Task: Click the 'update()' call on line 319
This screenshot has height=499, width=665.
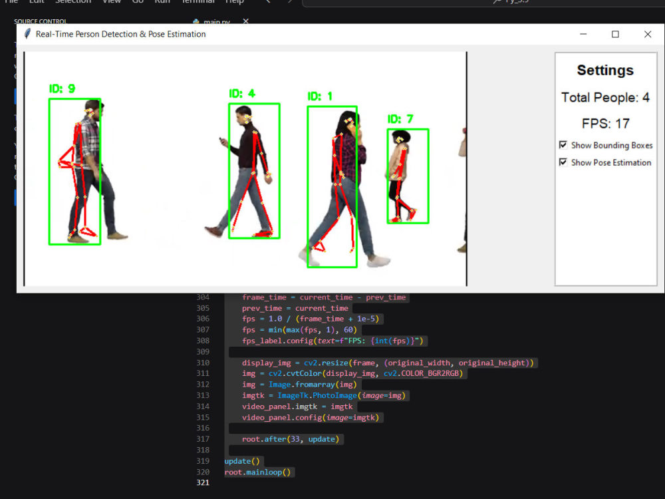Action: [x=242, y=461]
